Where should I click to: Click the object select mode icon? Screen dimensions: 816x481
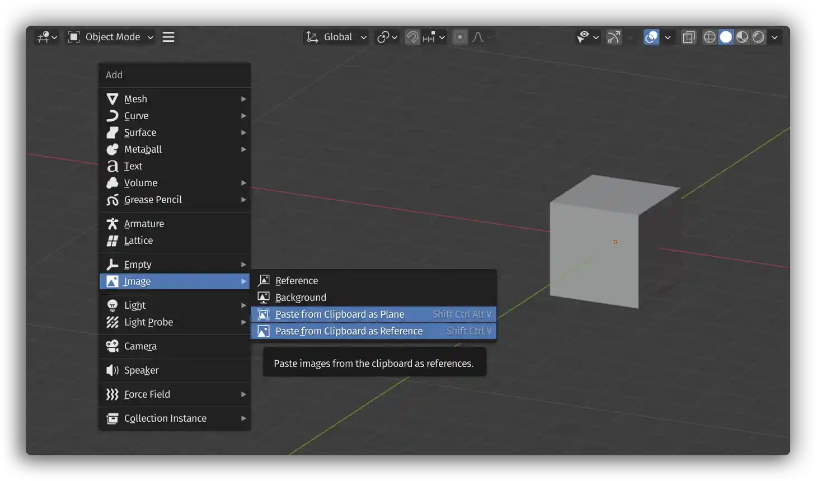(73, 37)
